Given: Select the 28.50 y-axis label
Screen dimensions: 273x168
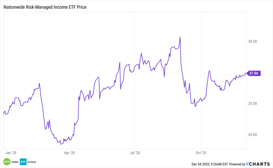Looking at the screenshot, I should point(252,42).
